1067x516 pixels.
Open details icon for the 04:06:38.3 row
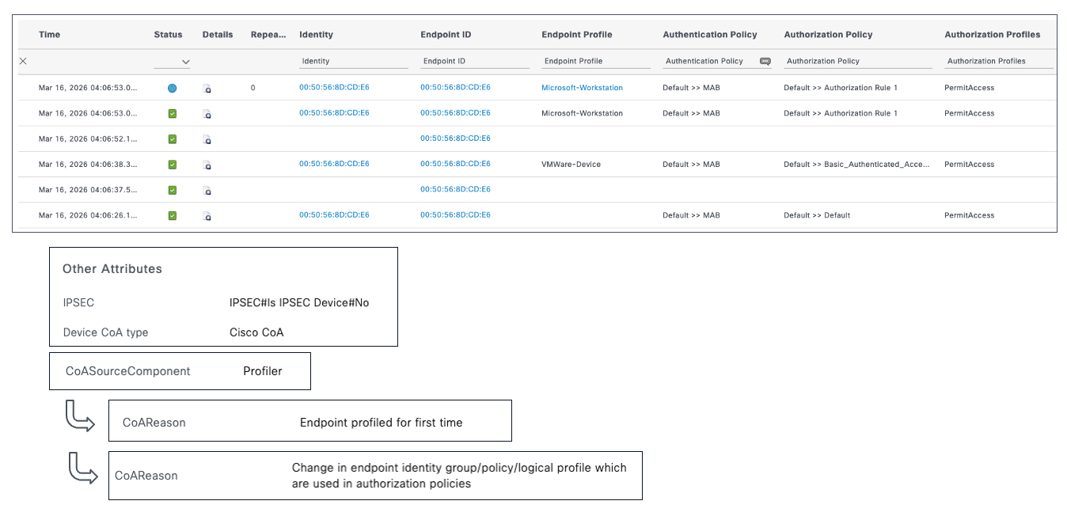pos(207,165)
